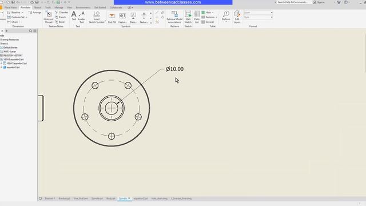366x206 pixels.
Task: Expand the equation2.ipt tree node
Action: pos(1,68)
